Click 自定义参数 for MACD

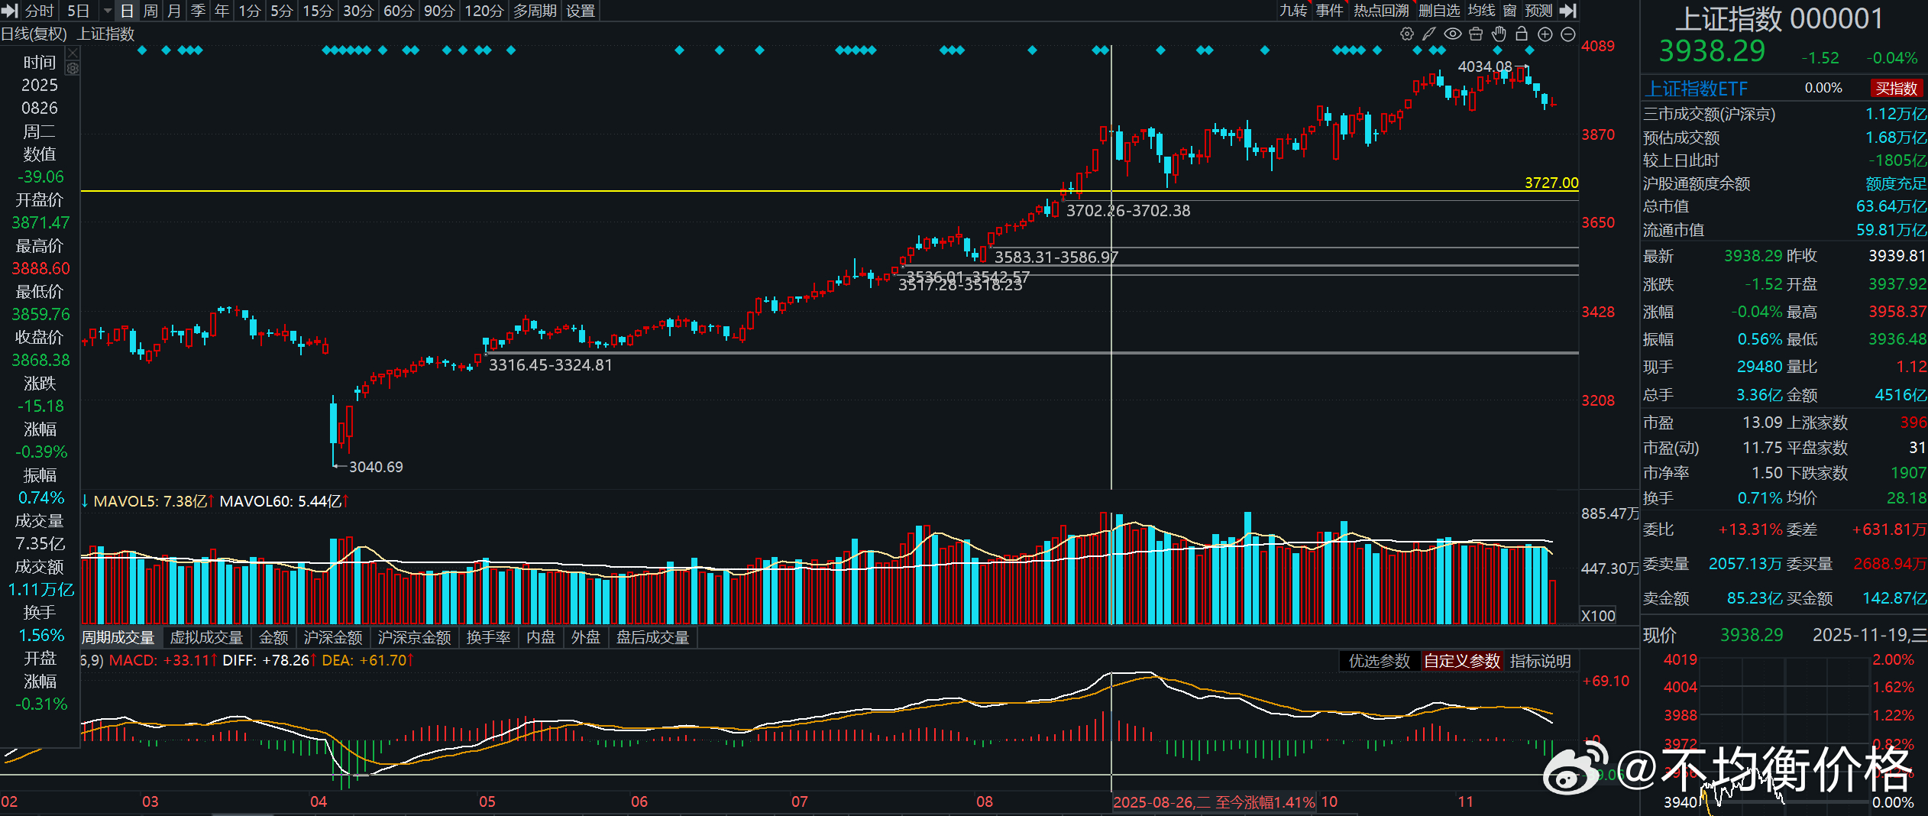click(x=1462, y=661)
